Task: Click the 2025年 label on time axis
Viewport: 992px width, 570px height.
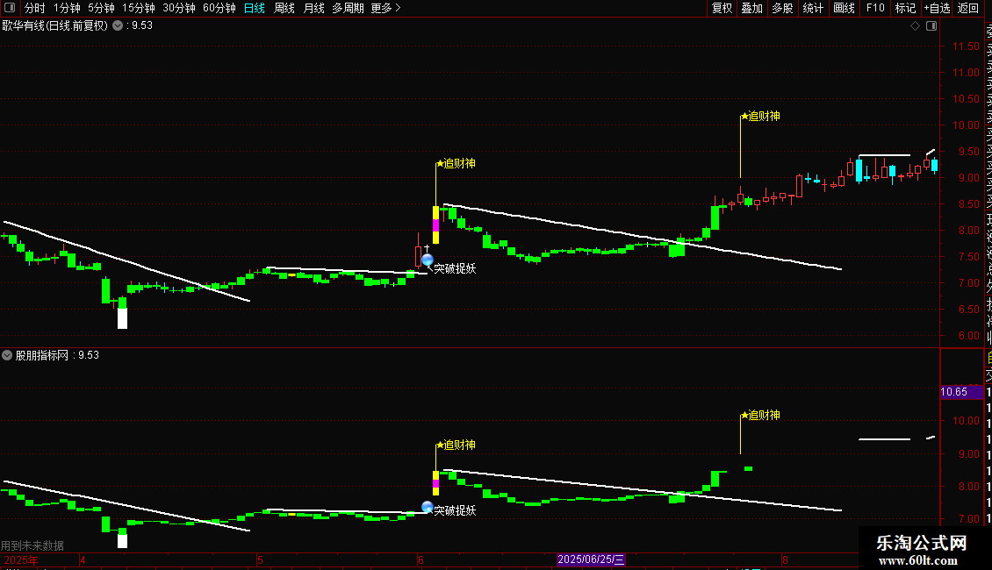Action: (20, 559)
